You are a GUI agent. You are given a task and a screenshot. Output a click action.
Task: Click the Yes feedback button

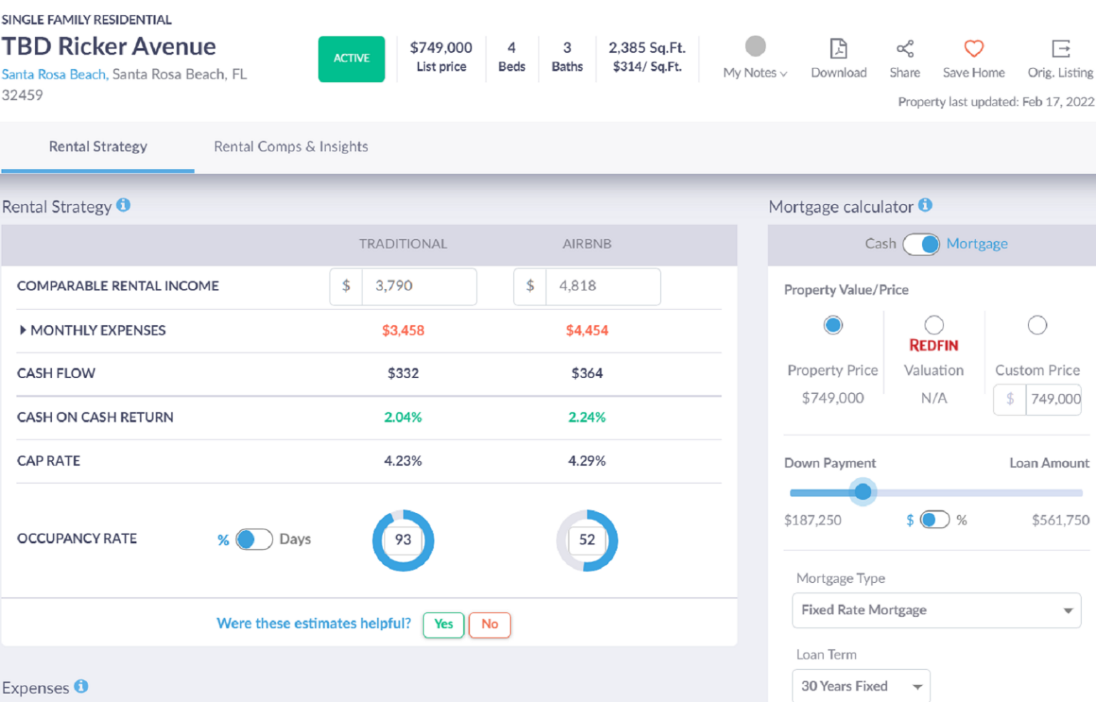click(443, 624)
